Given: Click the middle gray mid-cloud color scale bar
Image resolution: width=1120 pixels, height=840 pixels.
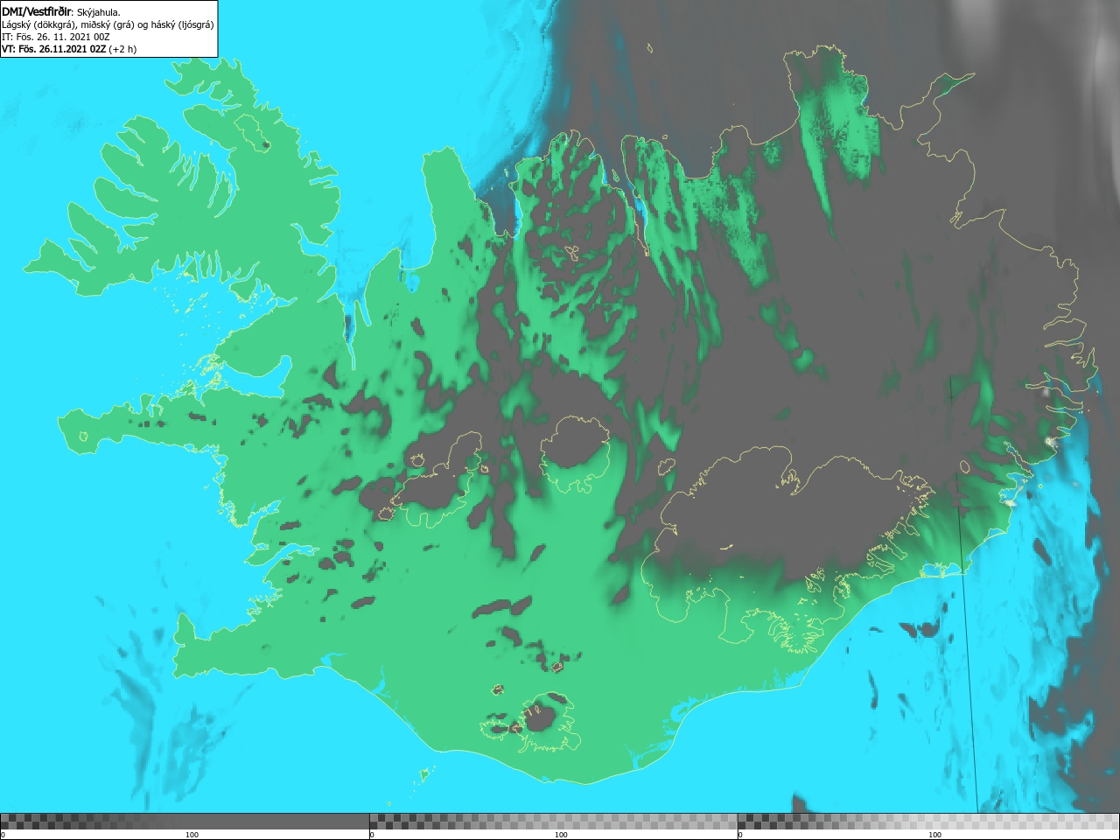Looking at the screenshot, I should tap(553, 821).
